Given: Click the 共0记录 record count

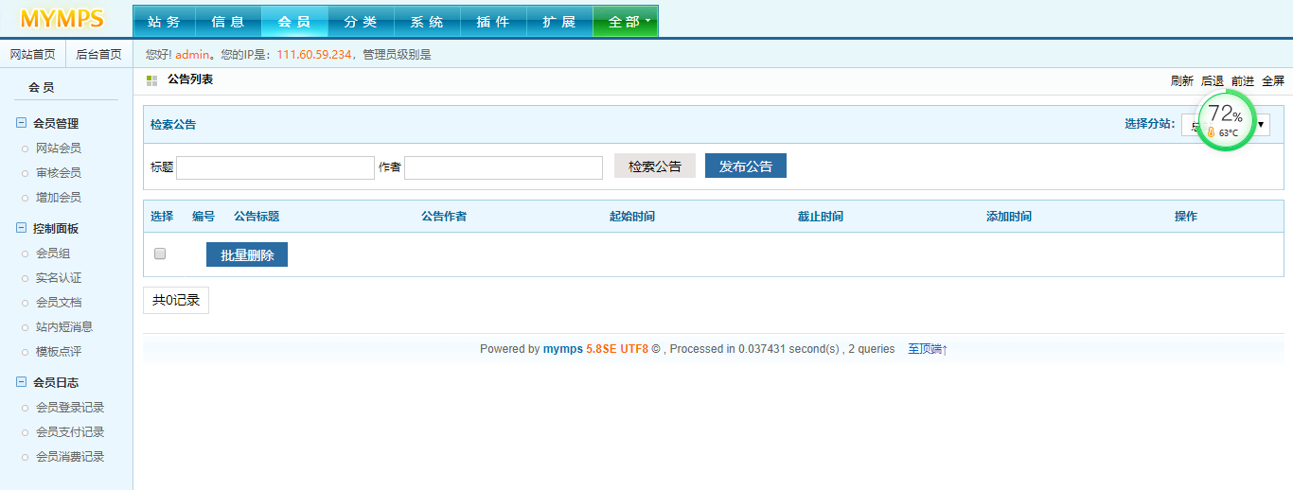Looking at the screenshot, I should (176, 300).
